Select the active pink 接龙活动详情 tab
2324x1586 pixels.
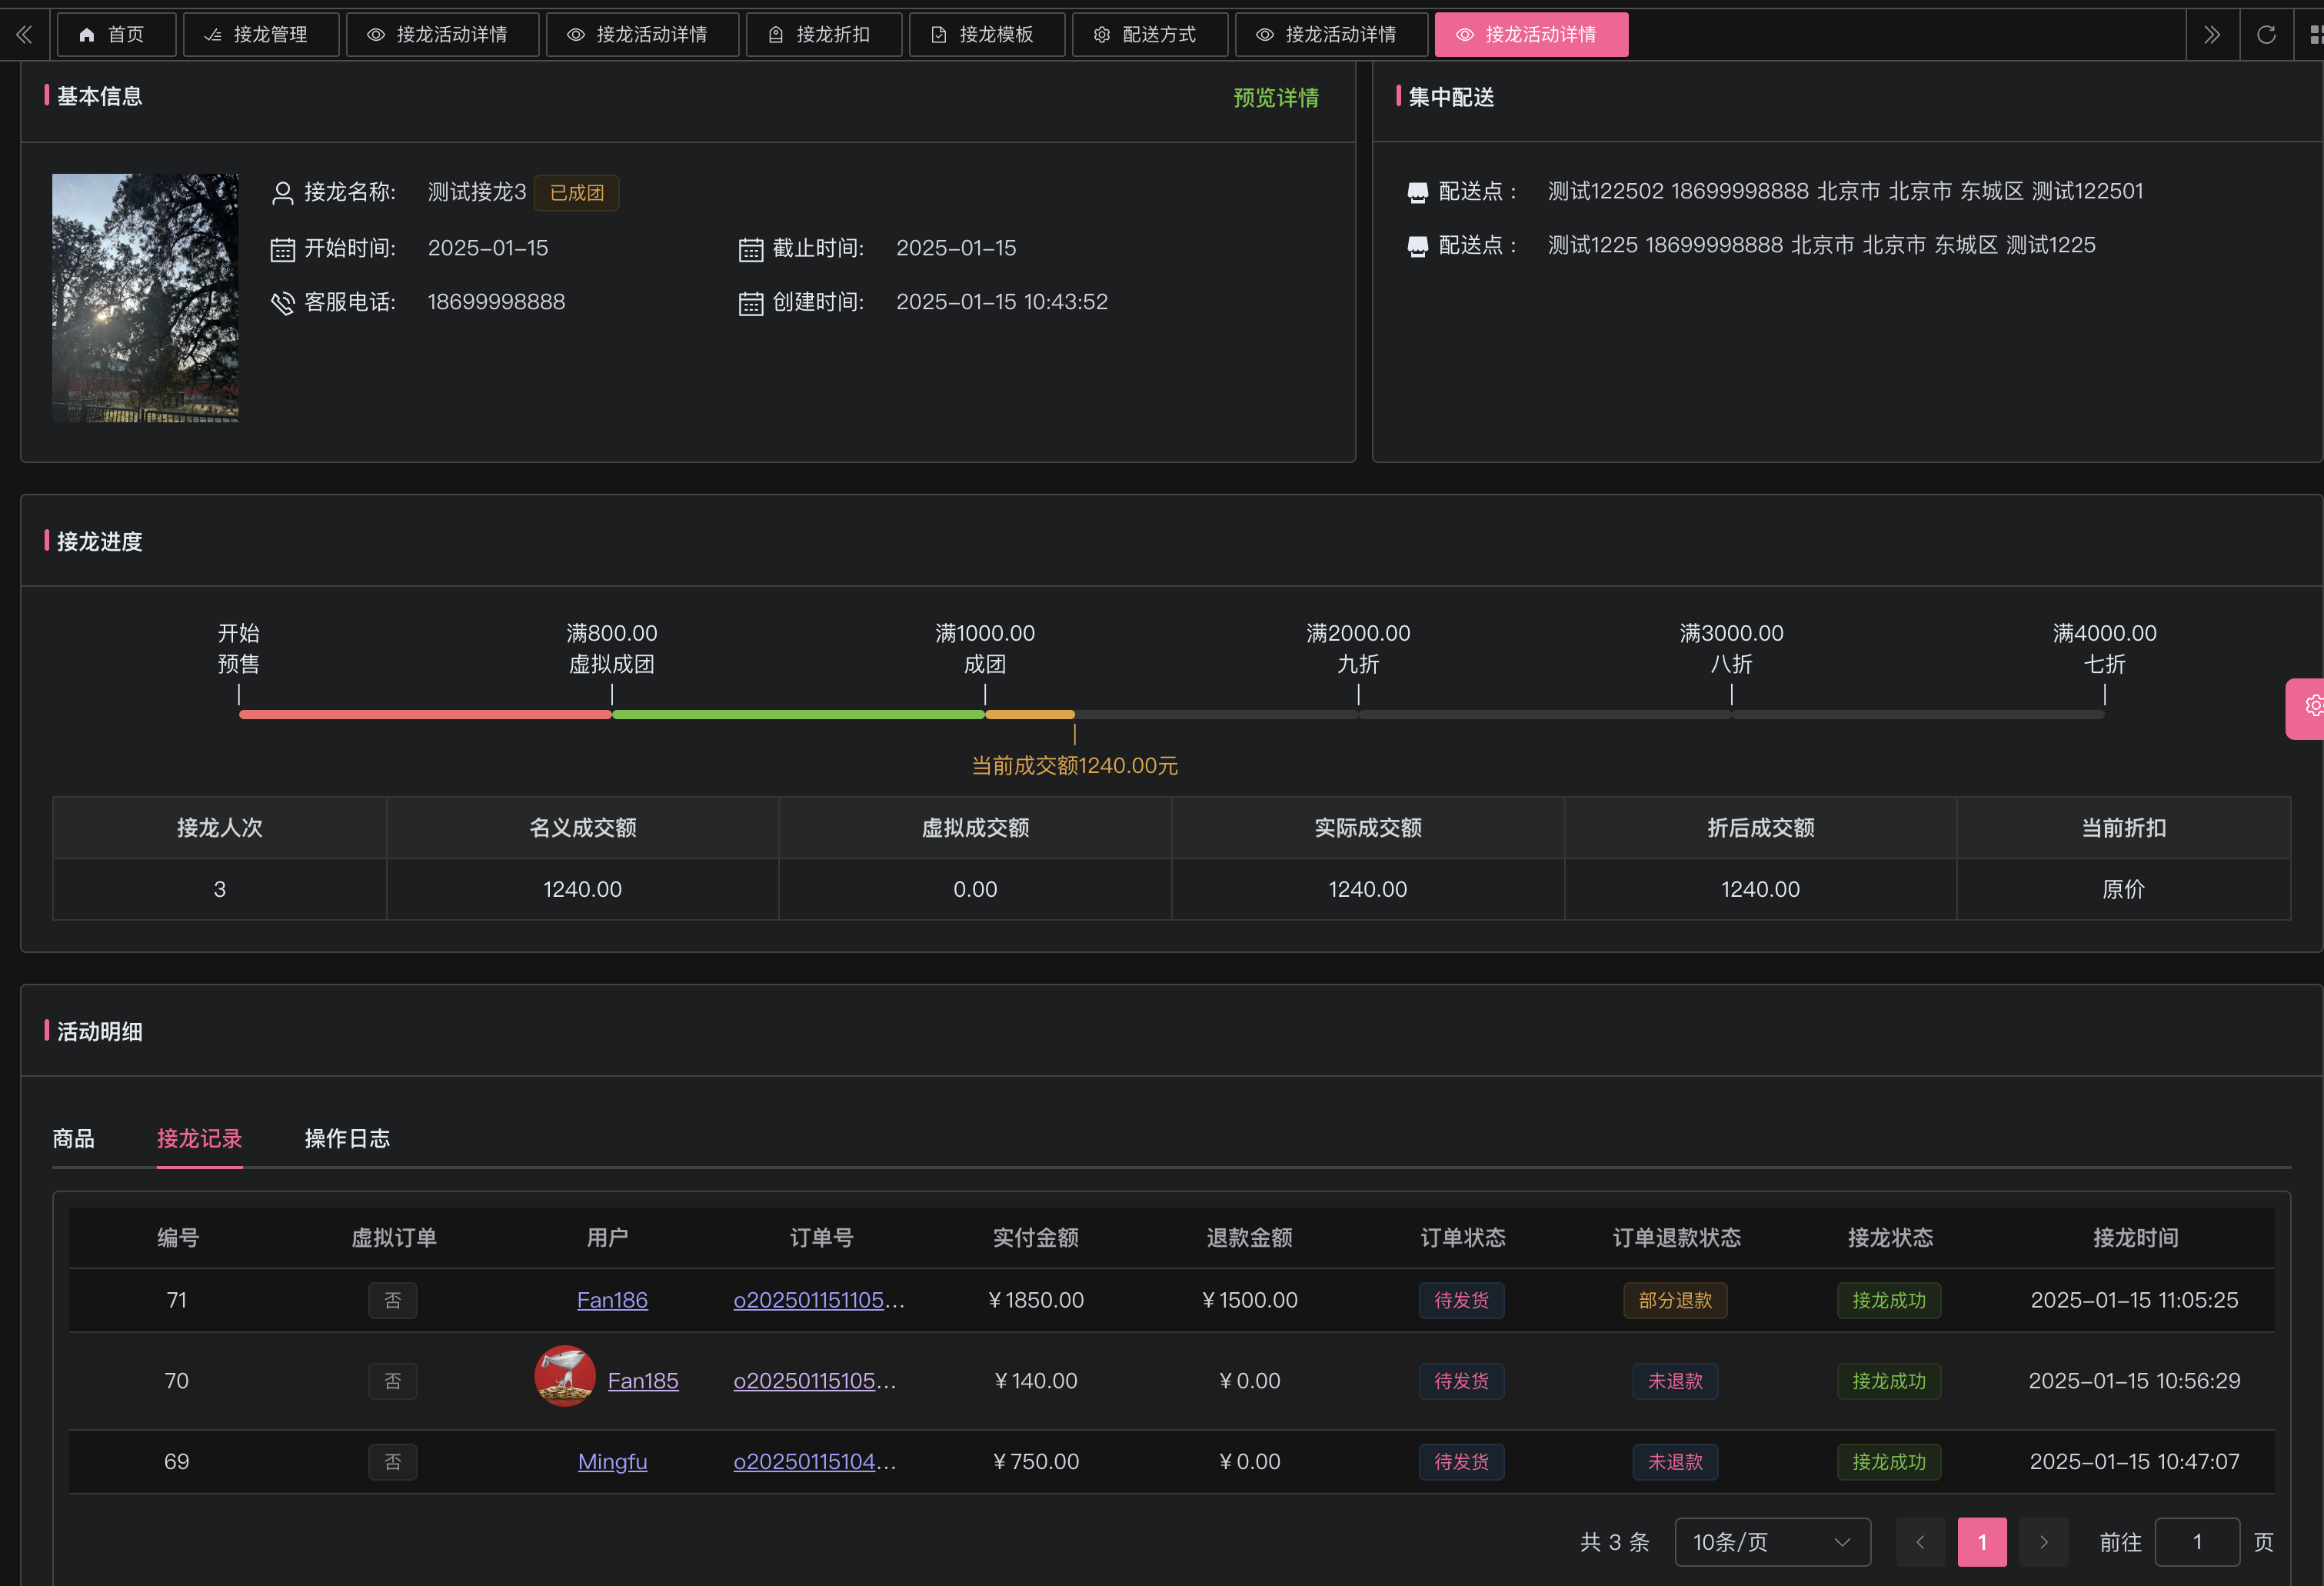(1531, 35)
